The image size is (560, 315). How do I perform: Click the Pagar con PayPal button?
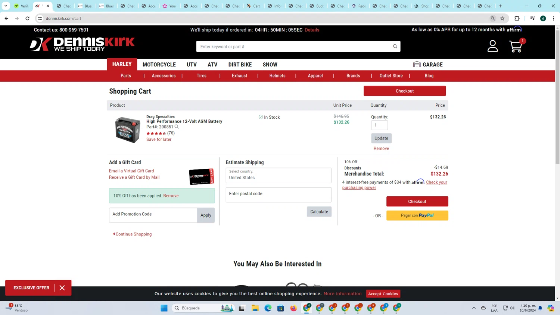(x=417, y=215)
